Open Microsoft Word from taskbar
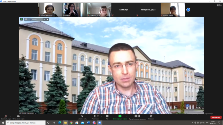Image resolution: width=223 pixels, height=125 pixels. 88,123
